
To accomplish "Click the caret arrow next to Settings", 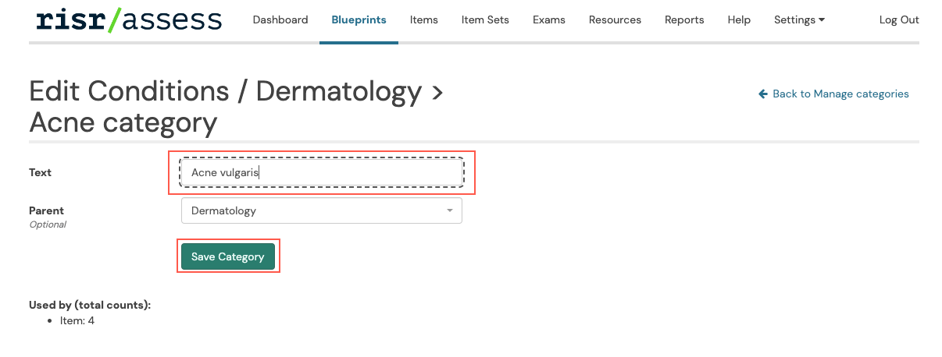I will [x=822, y=20].
